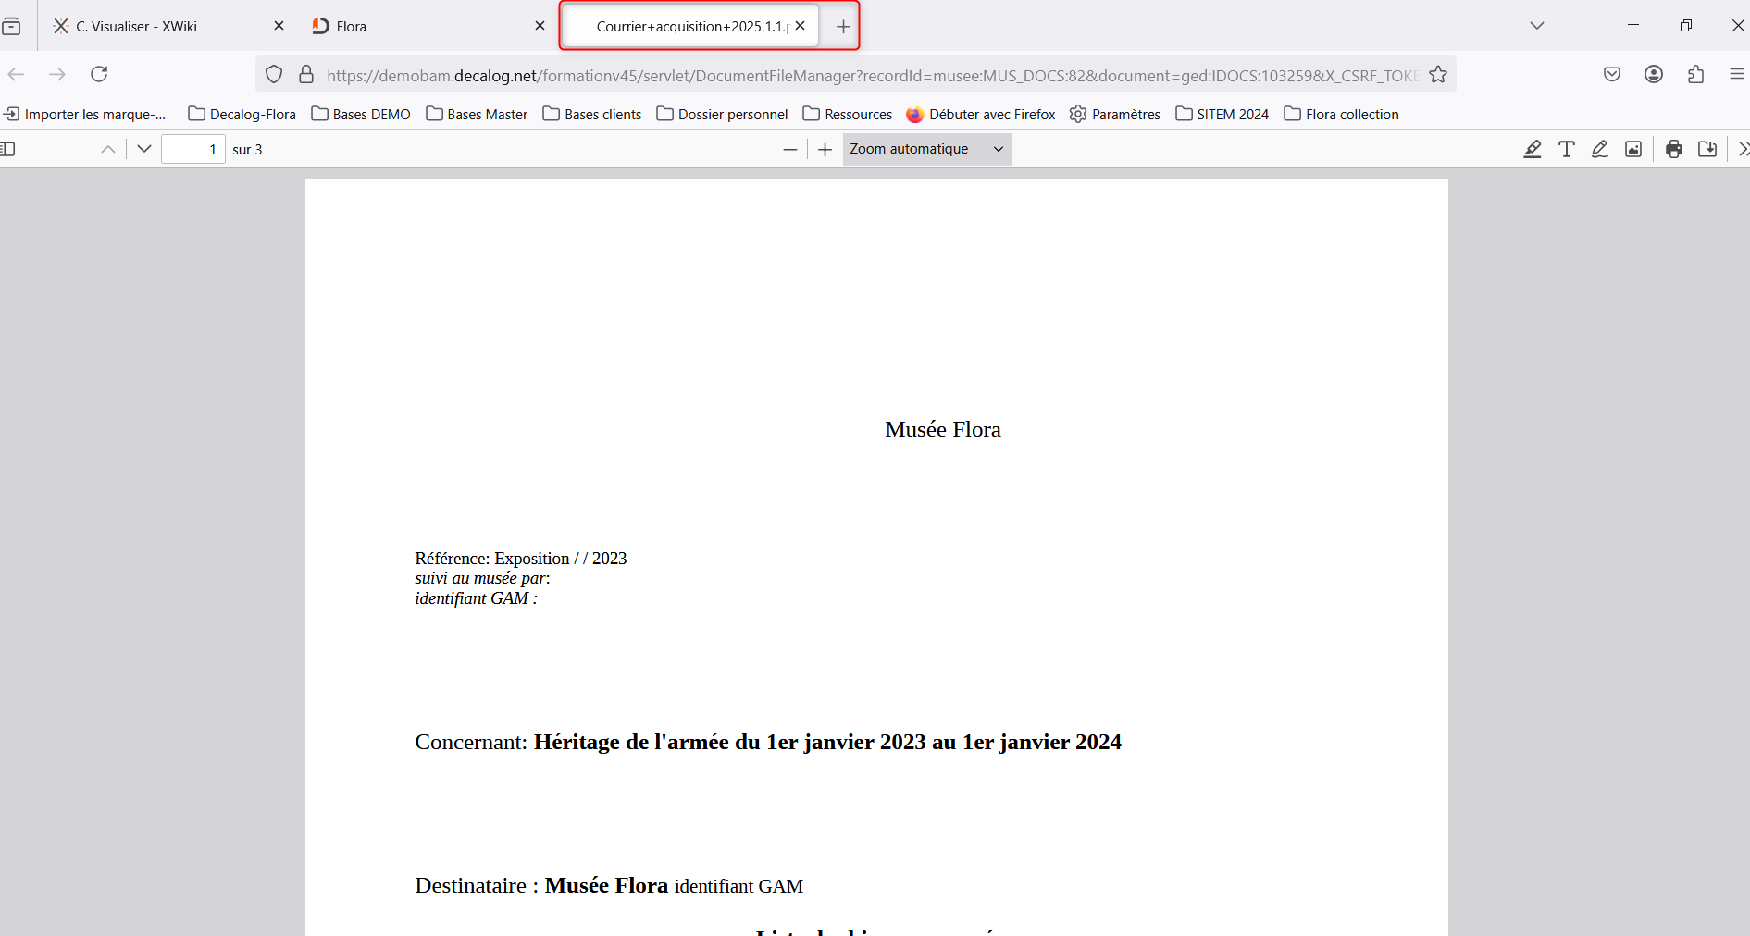
Task: Toggle the PDF sidebar panel
Action: point(8,149)
